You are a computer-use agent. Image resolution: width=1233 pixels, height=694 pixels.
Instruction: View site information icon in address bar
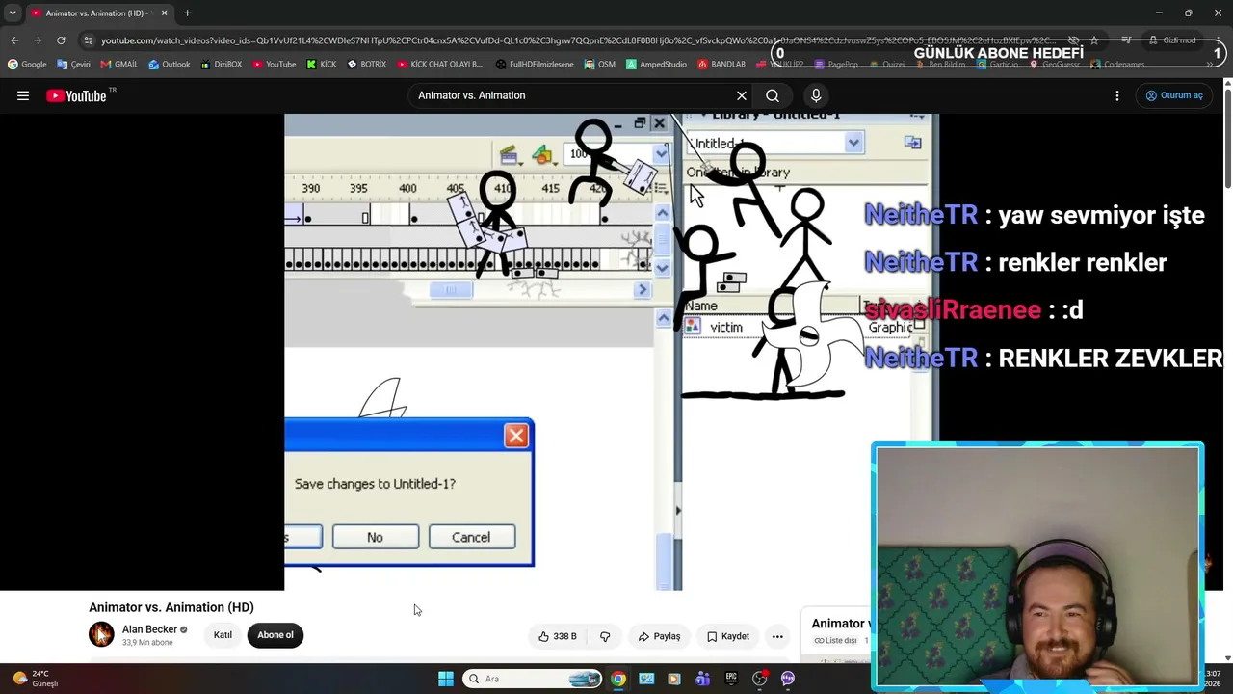[x=89, y=40]
